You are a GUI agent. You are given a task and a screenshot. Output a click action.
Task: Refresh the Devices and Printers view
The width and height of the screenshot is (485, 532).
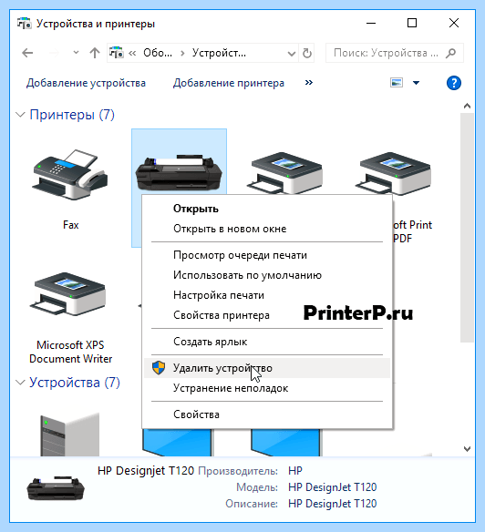(306, 53)
